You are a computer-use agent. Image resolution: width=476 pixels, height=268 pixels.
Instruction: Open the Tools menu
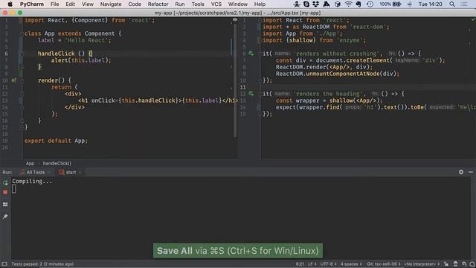tap(198, 4)
